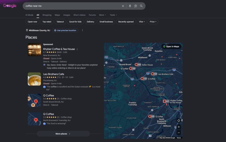Switch to the Shopping tab
Screen dimensions: 226x142
click(47, 15)
